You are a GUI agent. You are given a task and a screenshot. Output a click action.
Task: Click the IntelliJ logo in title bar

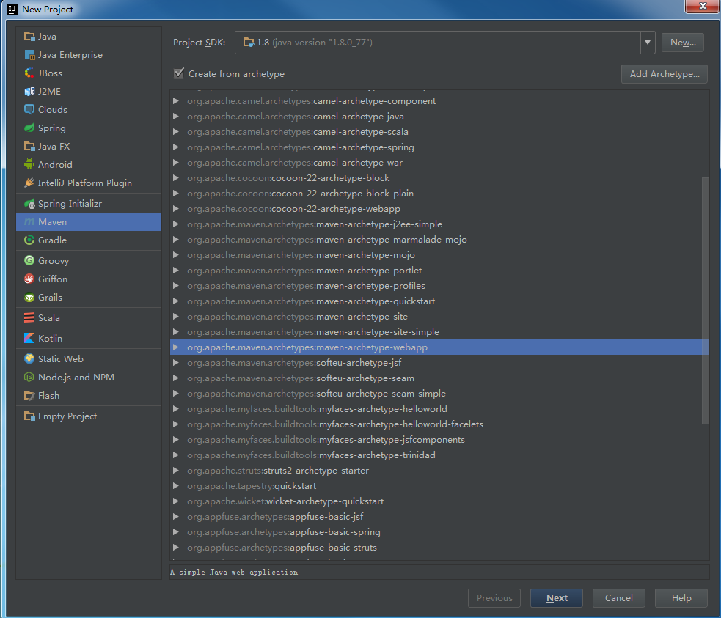[12, 10]
